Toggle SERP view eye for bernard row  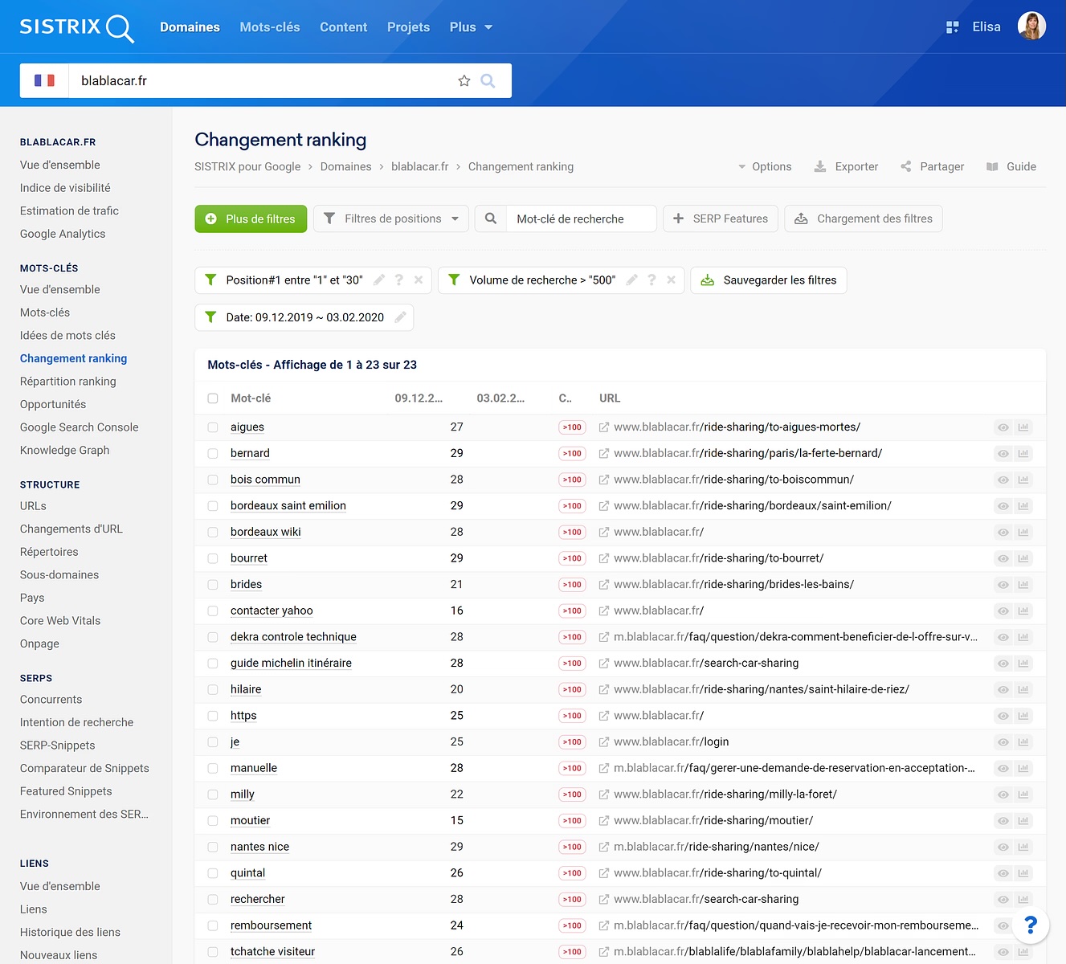click(1003, 454)
